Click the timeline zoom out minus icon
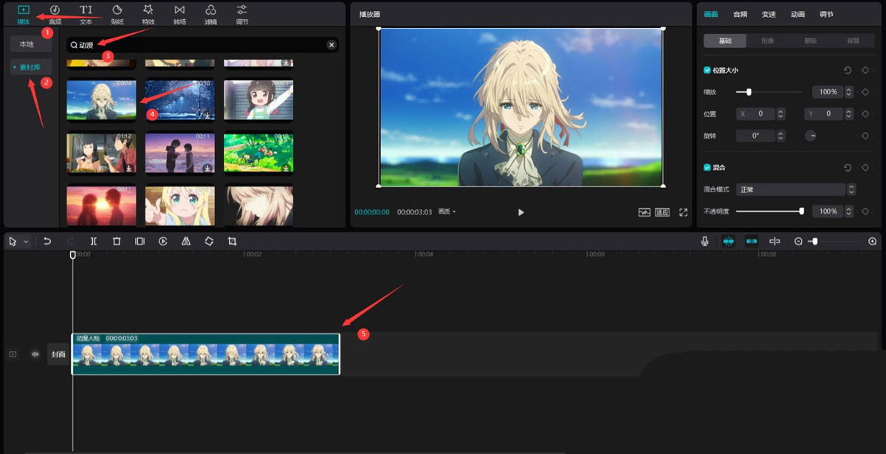Image resolution: width=886 pixels, height=454 pixels. click(x=798, y=241)
